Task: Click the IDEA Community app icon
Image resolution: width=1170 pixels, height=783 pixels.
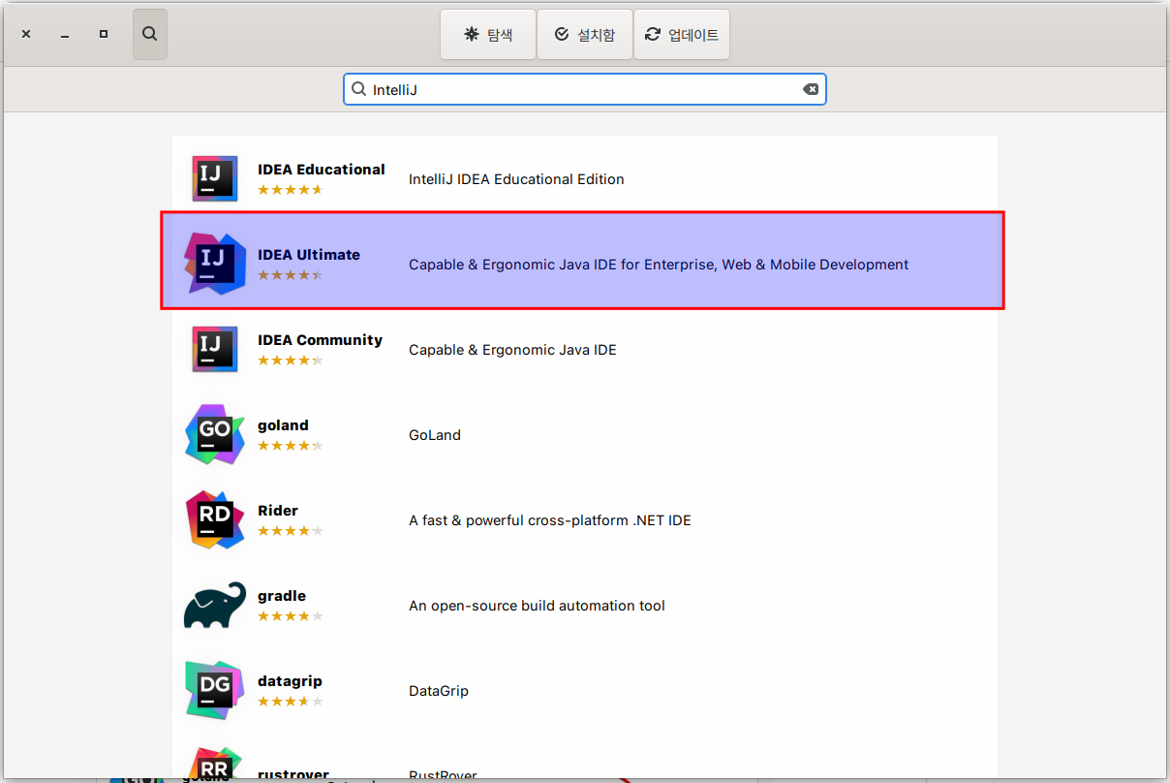Action: coord(215,349)
